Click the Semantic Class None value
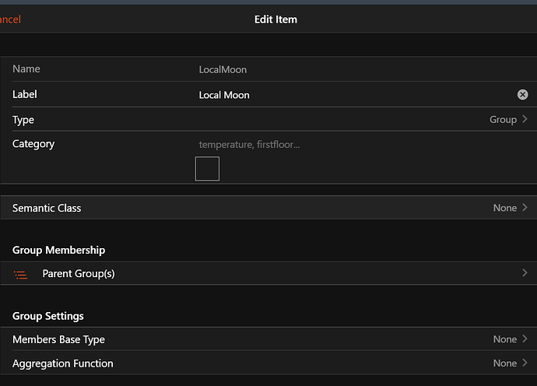Viewport: 537px width, 386px height. pos(504,208)
